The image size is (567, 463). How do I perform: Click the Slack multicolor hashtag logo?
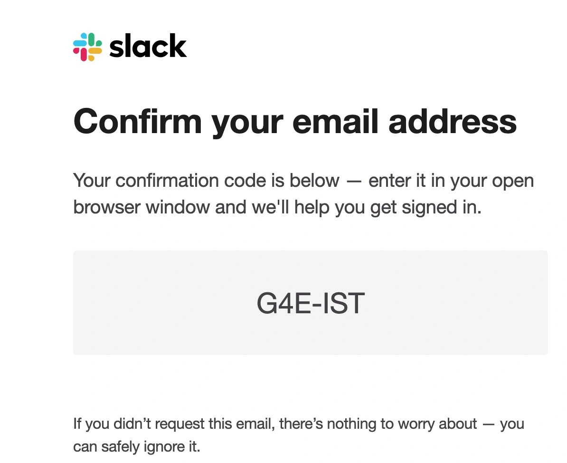point(87,47)
